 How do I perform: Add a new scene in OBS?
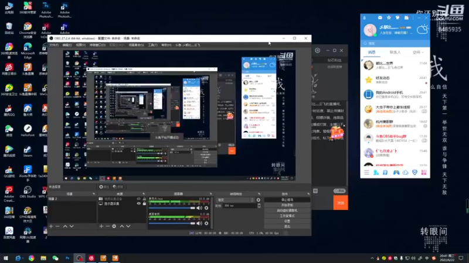[x=51, y=226]
